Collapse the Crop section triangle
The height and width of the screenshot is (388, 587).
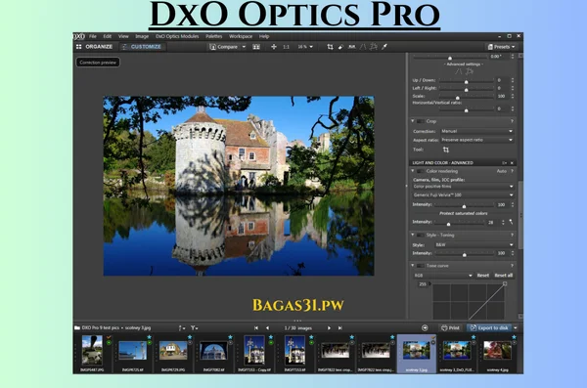[413, 121]
